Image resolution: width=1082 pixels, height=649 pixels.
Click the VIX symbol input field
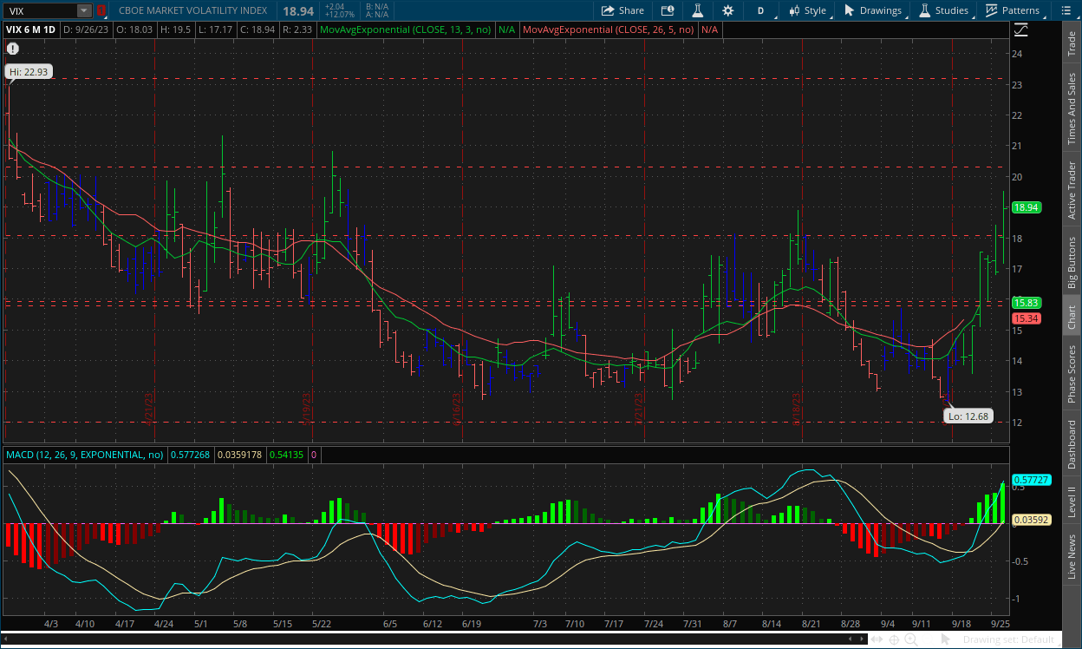point(40,10)
